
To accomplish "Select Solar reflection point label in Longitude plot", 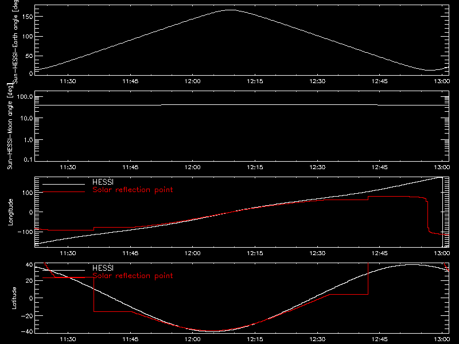I will pyautogui.click(x=133, y=190).
